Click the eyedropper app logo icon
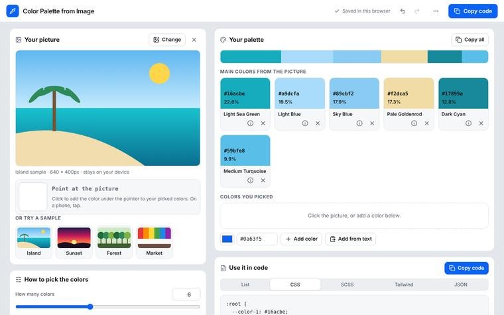This screenshot has height=315, width=504. pyautogui.click(x=13, y=11)
